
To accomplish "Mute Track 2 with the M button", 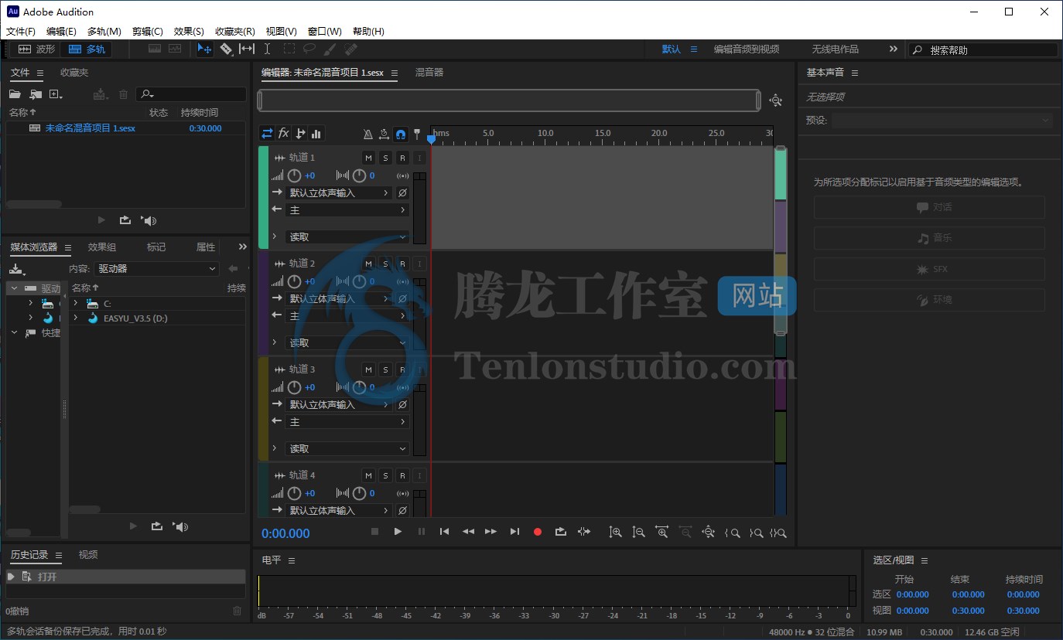I will (x=368, y=264).
